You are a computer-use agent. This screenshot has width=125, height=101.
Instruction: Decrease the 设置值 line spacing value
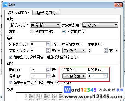click(106, 77)
